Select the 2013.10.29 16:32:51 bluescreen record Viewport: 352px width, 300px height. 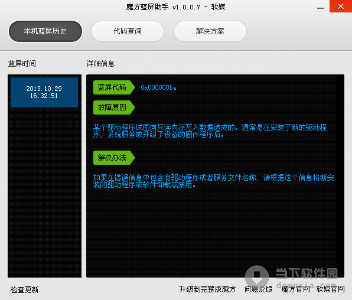44,92
